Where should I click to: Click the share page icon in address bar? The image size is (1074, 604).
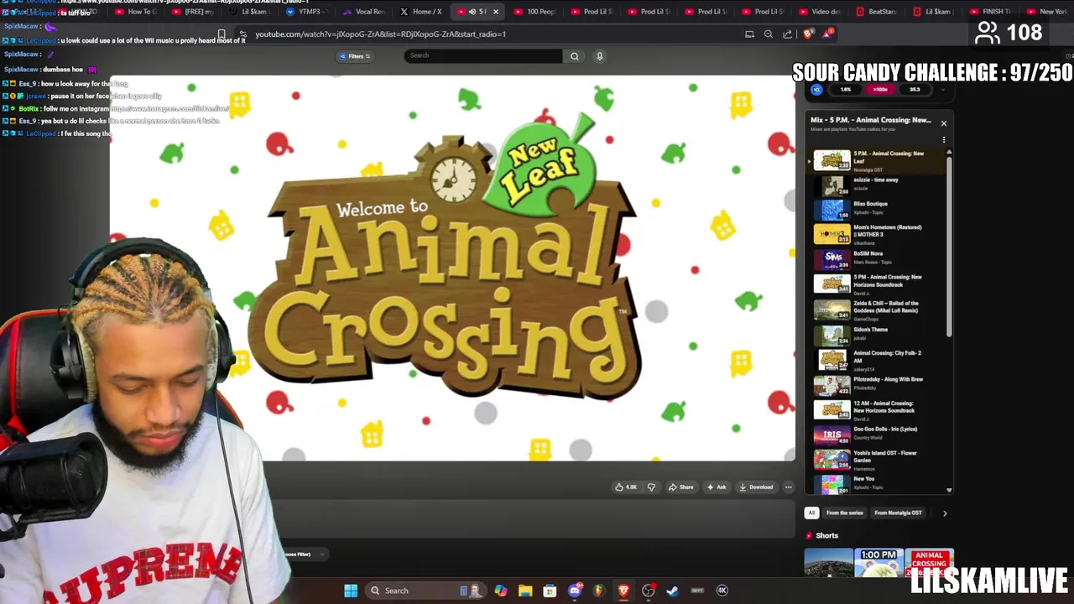point(787,34)
